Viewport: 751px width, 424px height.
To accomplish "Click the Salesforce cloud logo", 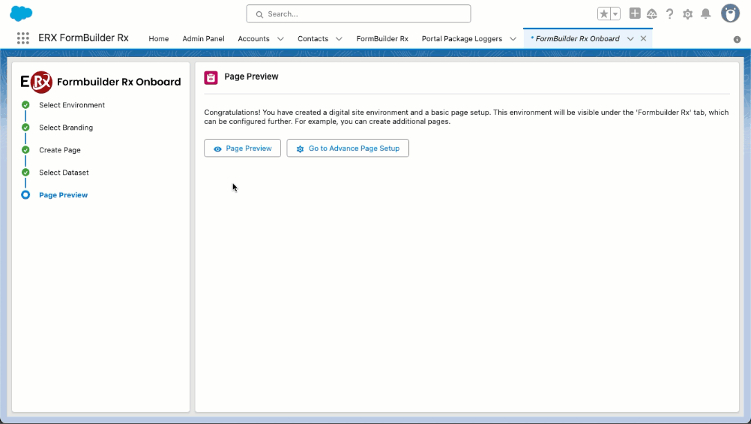I will pos(21,14).
